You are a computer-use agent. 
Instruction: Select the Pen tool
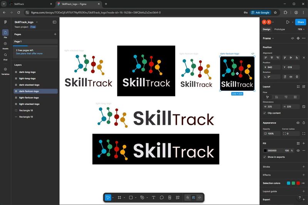tap(142, 198)
